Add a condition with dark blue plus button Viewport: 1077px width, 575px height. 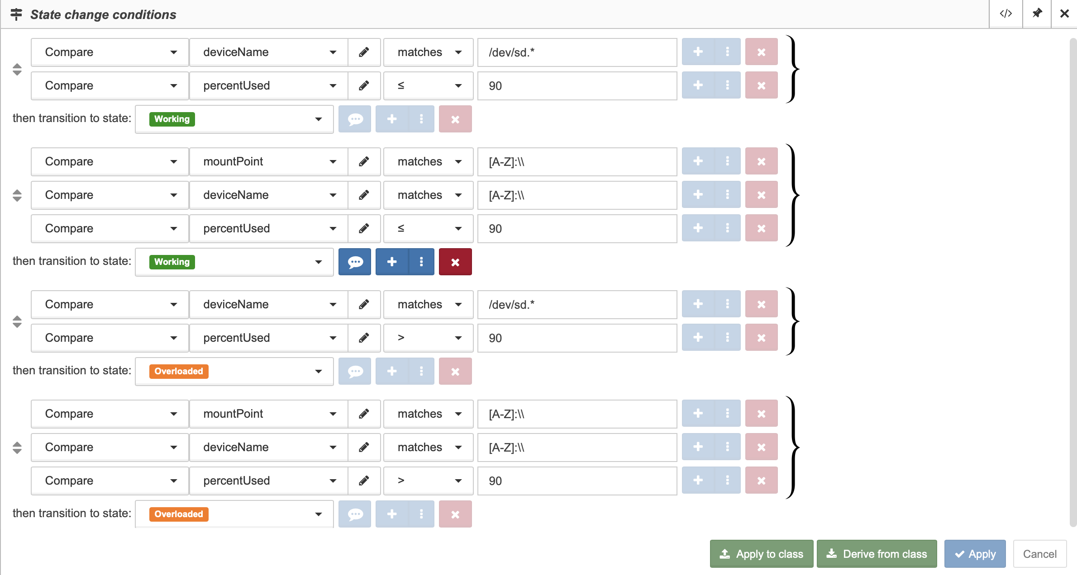pos(392,262)
